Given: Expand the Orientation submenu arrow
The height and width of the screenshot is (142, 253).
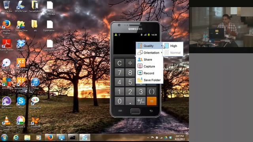Looking at the screenshot, I should pyautogui.click(x=162, y=52).
